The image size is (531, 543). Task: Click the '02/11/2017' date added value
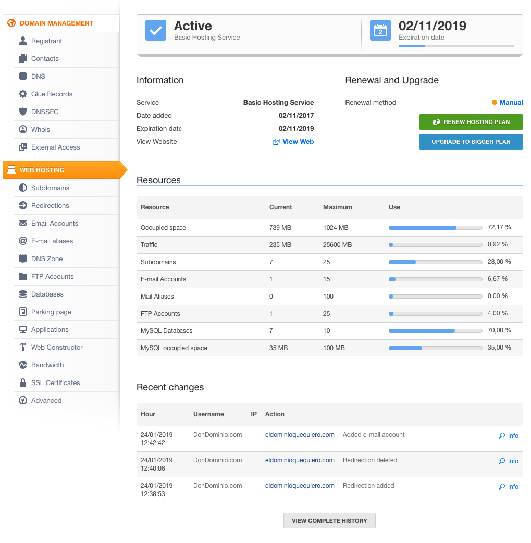tap(296, 115)
